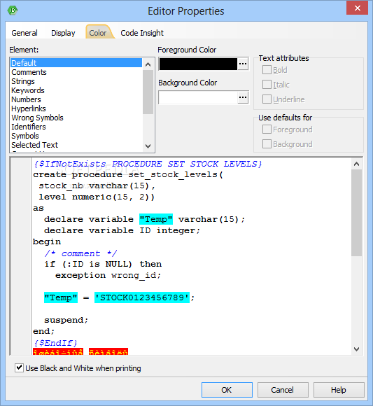The height and width of the screenshot is (406, 373).
Task: Select Symbols in the Element list
Action: [x=76, y=136]
